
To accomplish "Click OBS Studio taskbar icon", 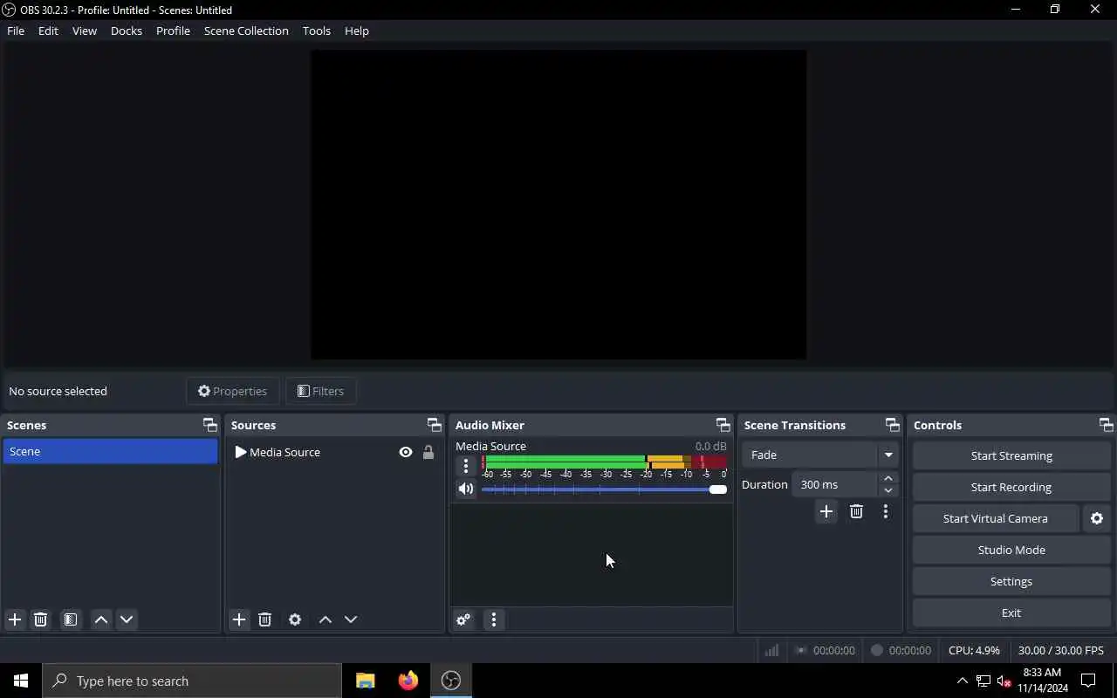I will 451,681.
